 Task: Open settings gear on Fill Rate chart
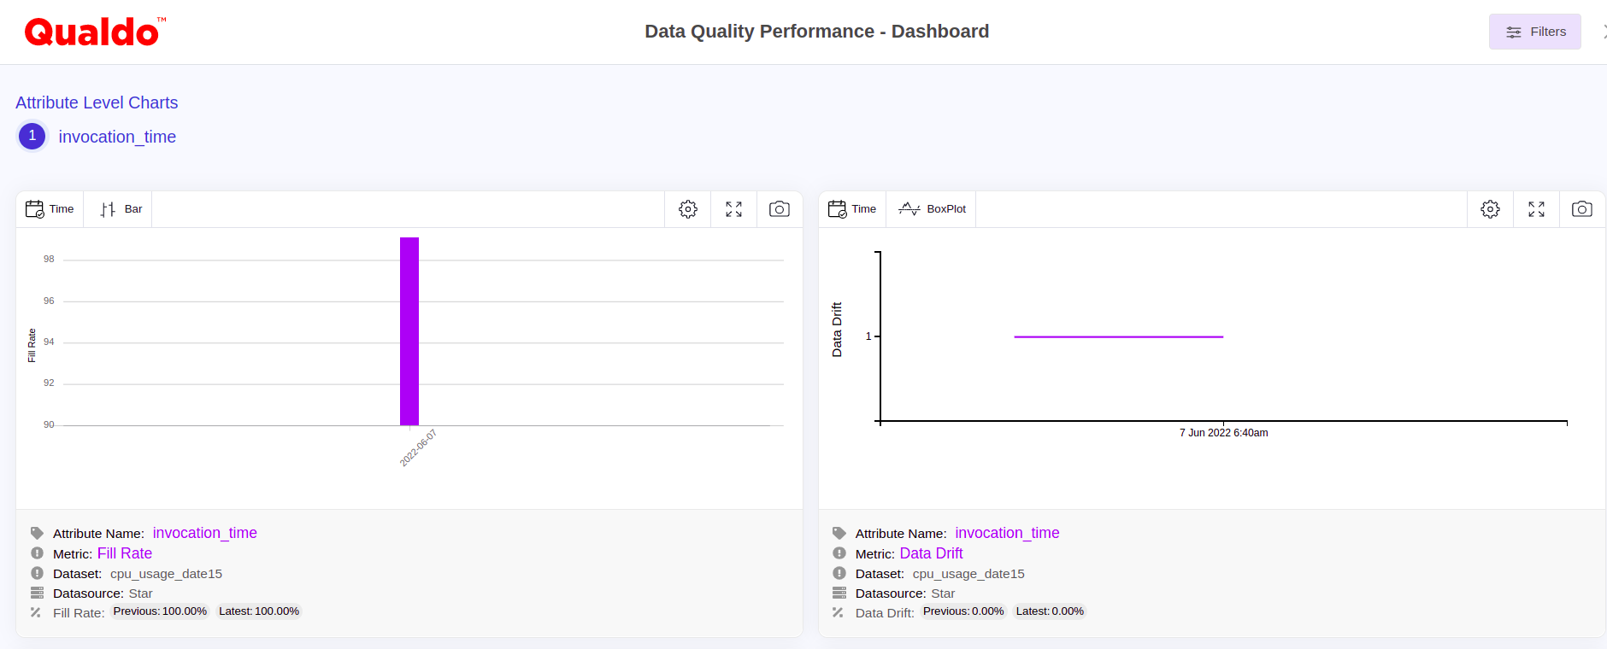[x=687, y=209]
